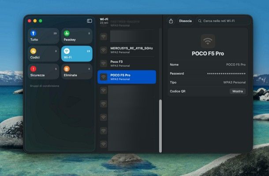Image resolution: width=269 pixels, height=176 pixels.
Task: Open the Passkey category
Action: coord(77,36)
